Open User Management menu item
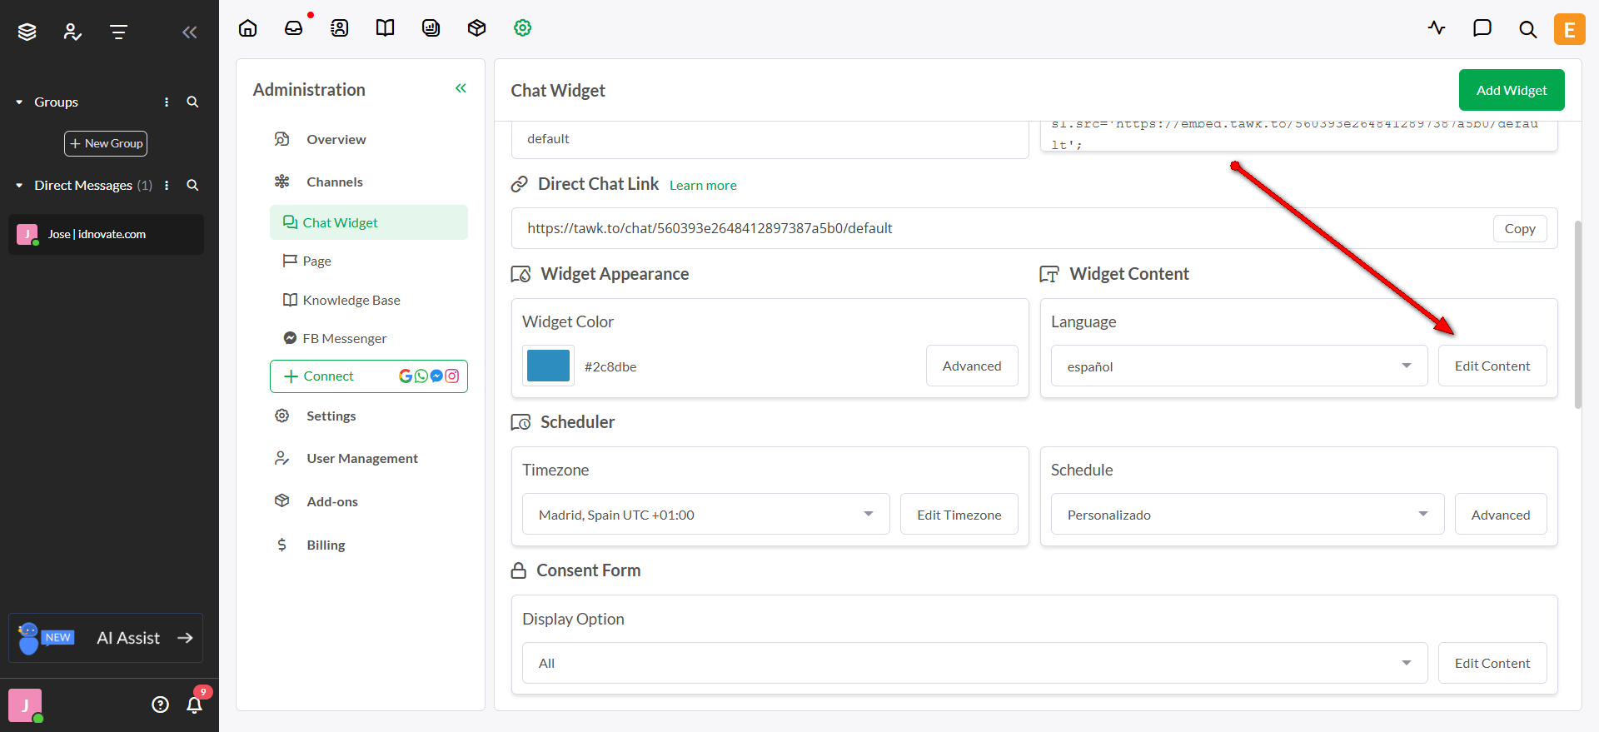 (361, 458)
